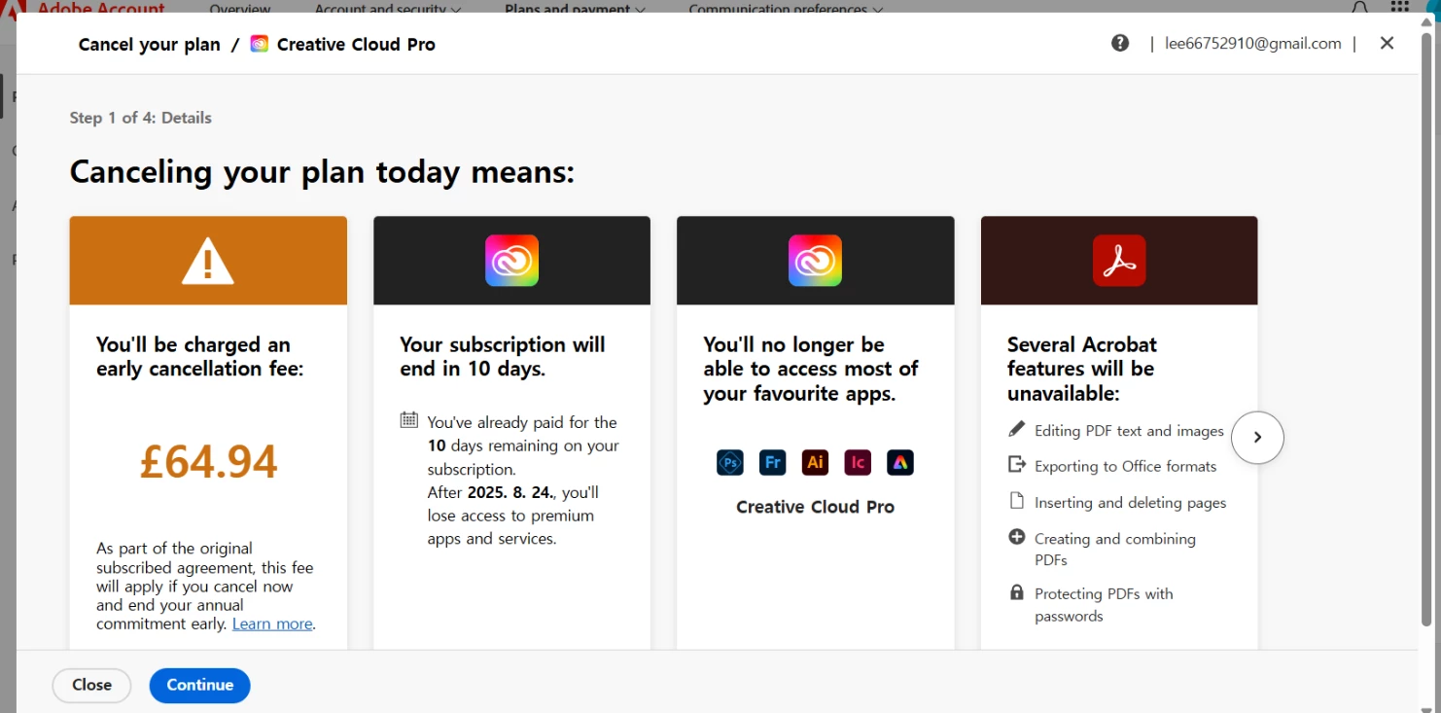
Task: Click Creative Cloud icon on subscription end card
Action: tap(511, 261)
